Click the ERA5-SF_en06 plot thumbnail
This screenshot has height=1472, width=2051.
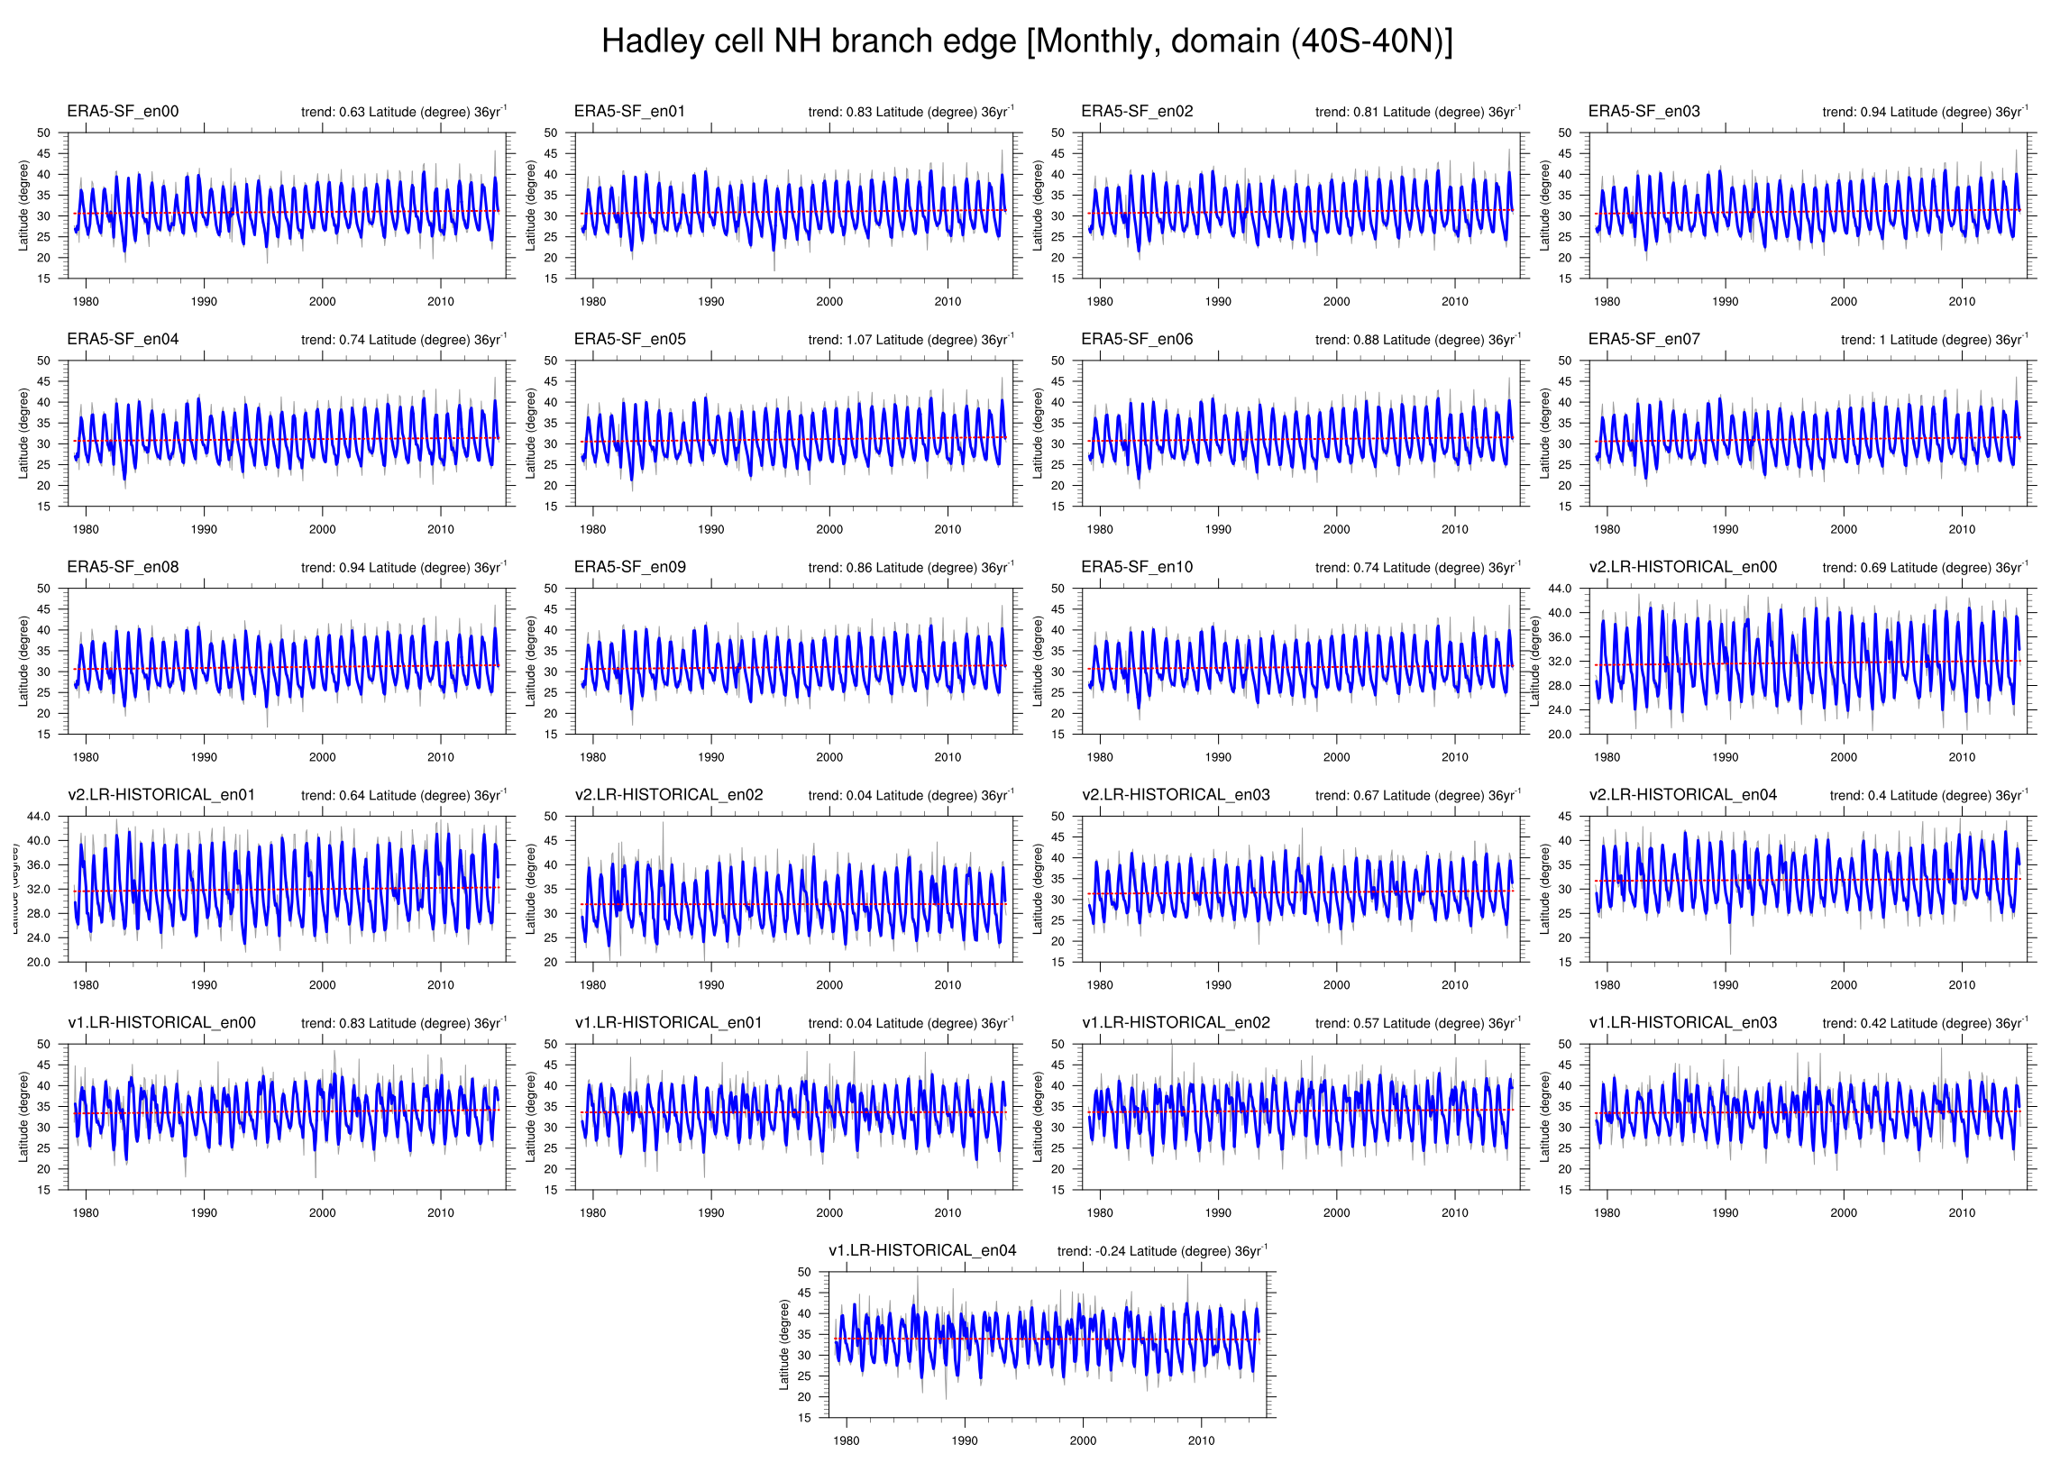point(1301,433)
